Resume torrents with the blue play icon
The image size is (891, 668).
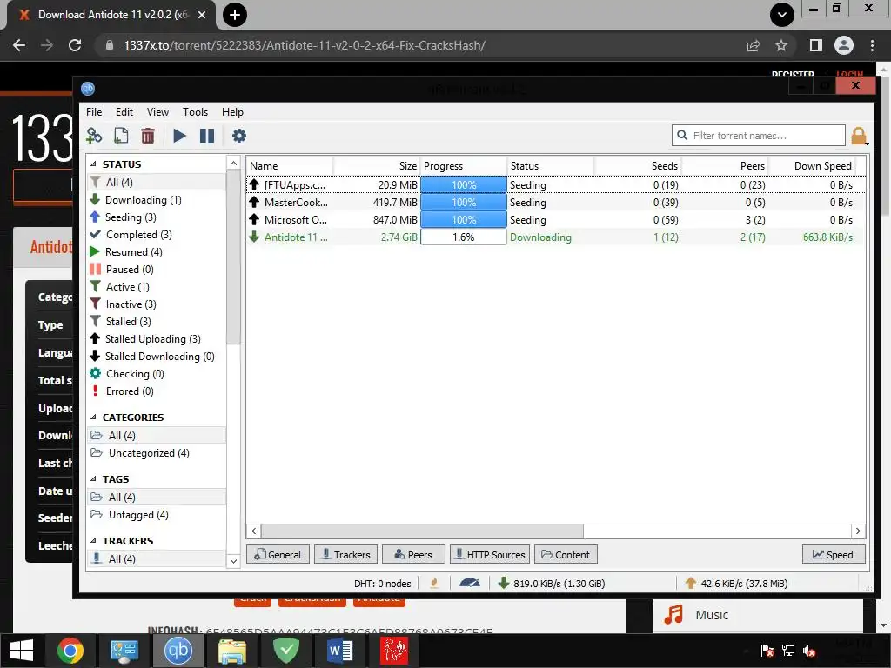(179, 136)
